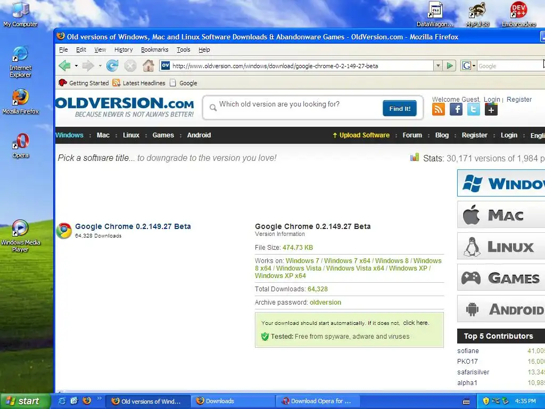The width and height of the screenshot is (545, 409).
Task: Switch to Downloads taskbar window
Action: [x=232, y=401]
